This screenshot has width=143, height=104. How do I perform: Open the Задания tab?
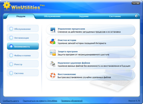click(x=84, y=16)
